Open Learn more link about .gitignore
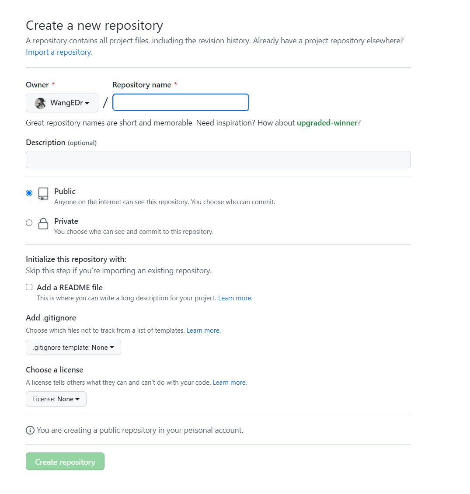This screenshot has height=494, width=470. 203,330
